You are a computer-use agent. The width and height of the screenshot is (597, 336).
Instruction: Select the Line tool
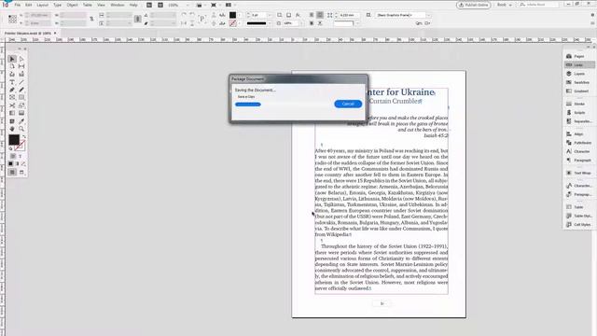[21, 82]
